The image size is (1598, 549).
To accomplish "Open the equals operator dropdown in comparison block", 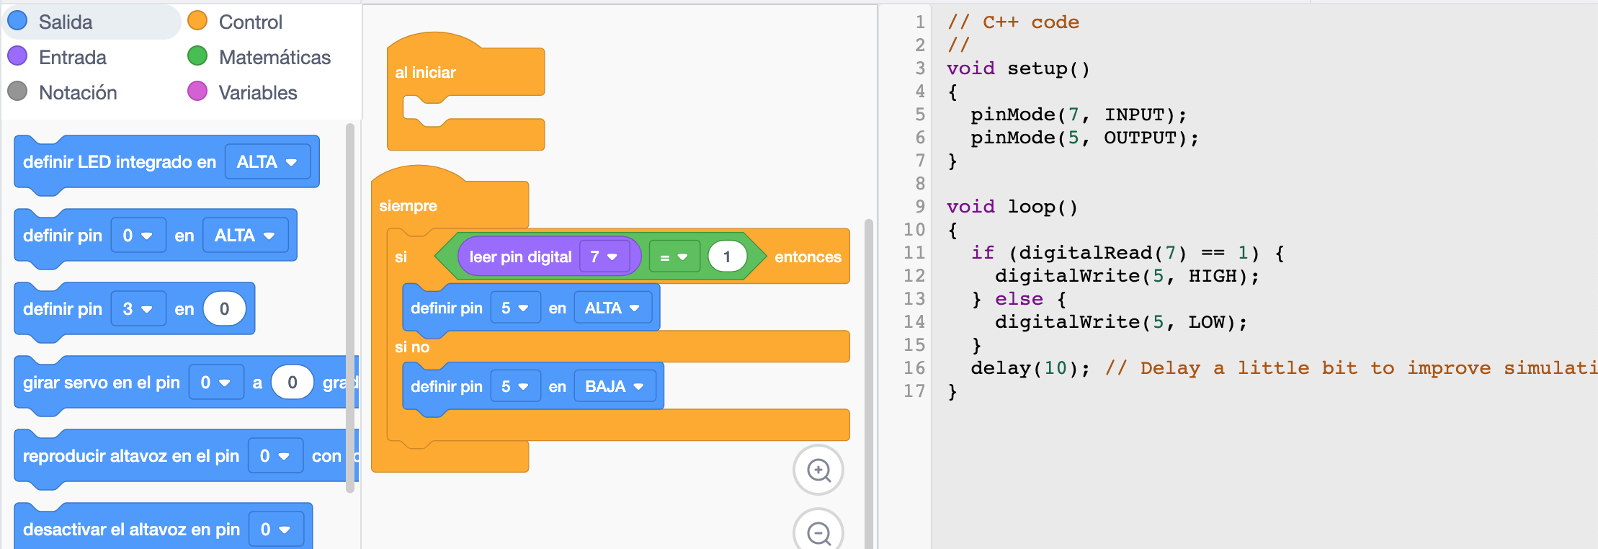I will (x=674, y=257).
